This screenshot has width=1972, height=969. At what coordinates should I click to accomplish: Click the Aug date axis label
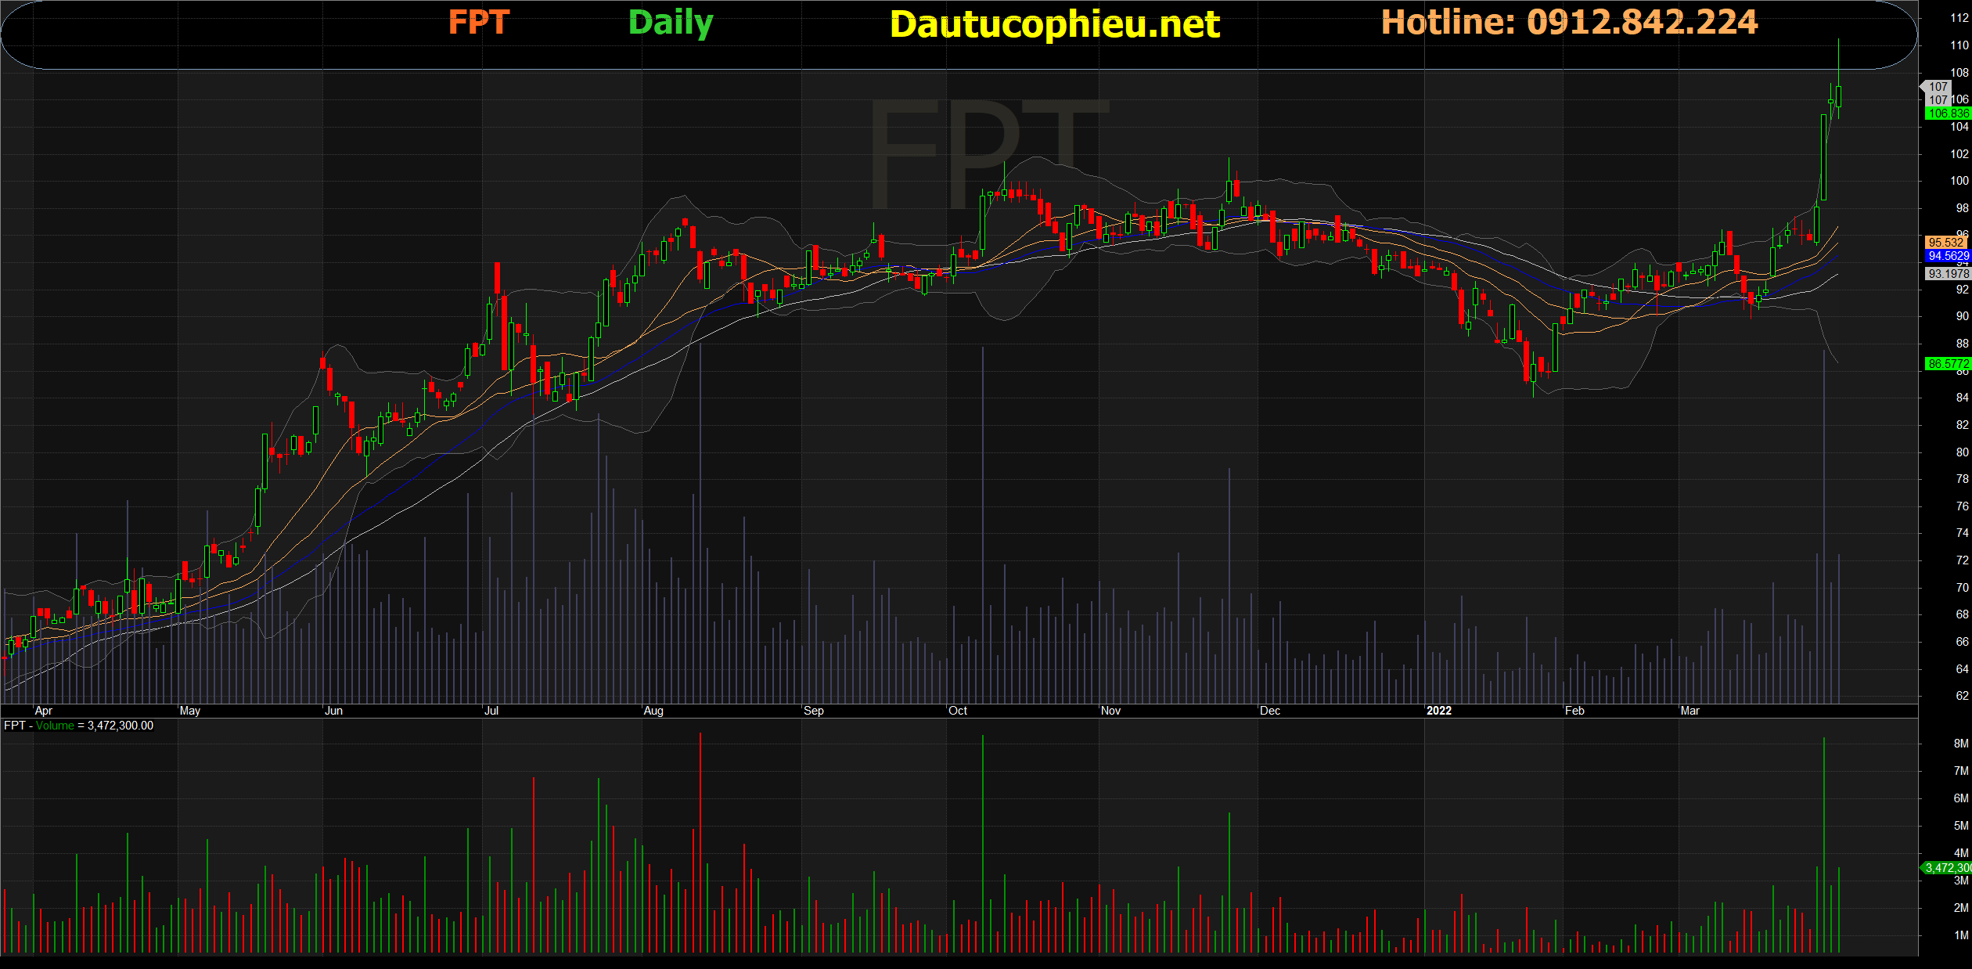[653, 711]
